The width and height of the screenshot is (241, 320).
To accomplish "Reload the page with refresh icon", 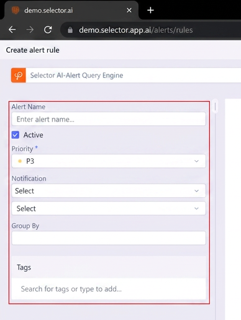I will (48, 30).
